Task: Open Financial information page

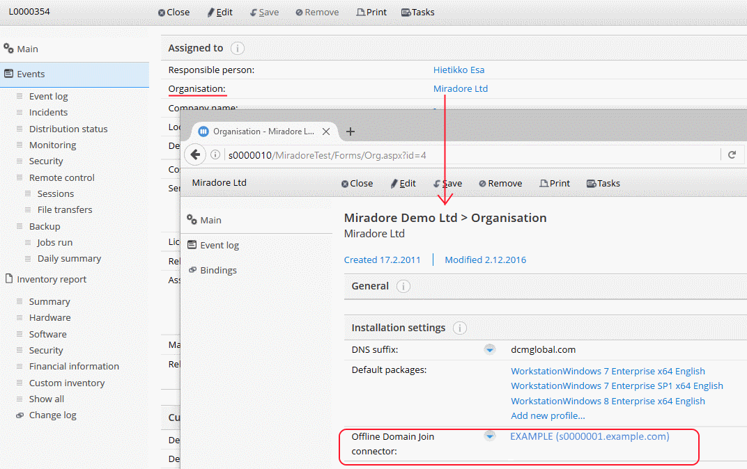Action: click(74, 366)
